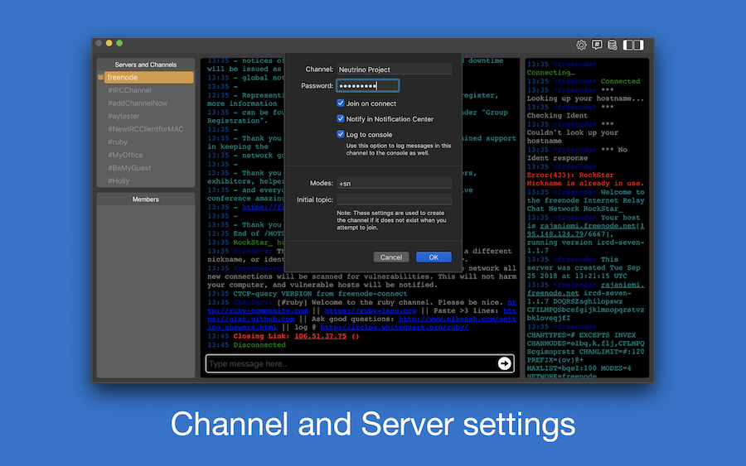Open the server database icon
This screenshot has height=466, width=746.
613,46
